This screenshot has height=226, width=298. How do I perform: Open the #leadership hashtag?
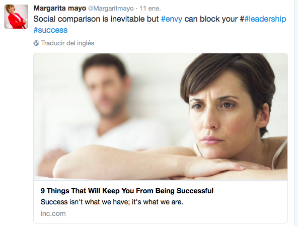[x=265, y=19]
